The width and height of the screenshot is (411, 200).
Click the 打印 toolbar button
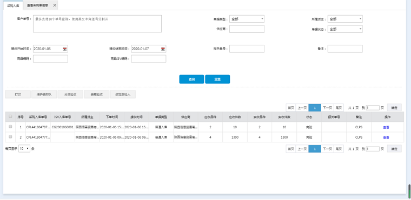[x=18, y=95]
